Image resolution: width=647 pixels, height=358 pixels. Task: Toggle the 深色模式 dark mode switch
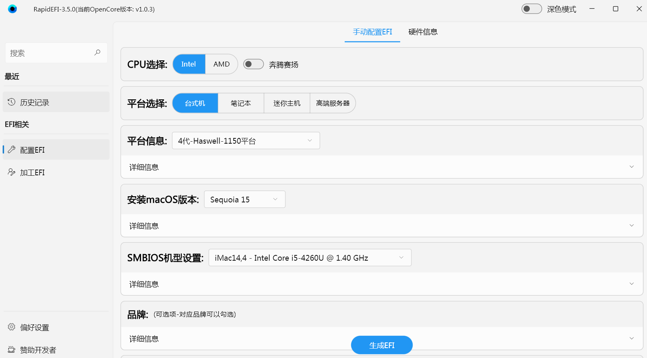[x=532, y=9]
